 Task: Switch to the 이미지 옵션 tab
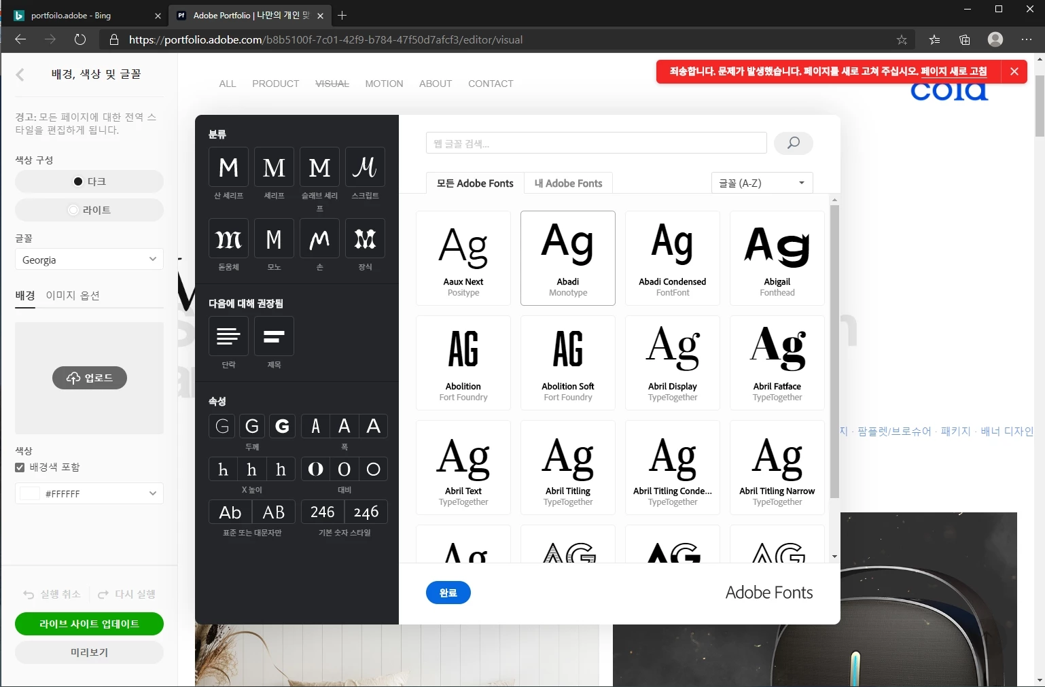(x=73, y=296)
